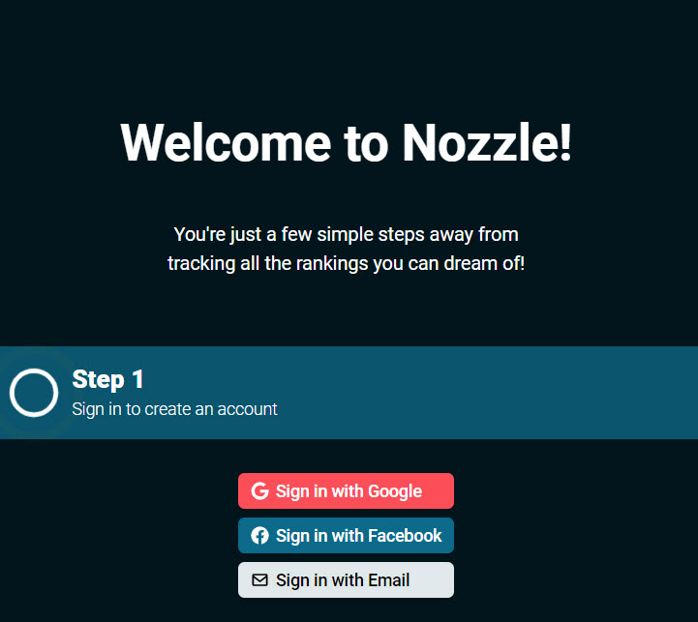Sign in with Google
698x622 pixels.
(x=346, y=490)
